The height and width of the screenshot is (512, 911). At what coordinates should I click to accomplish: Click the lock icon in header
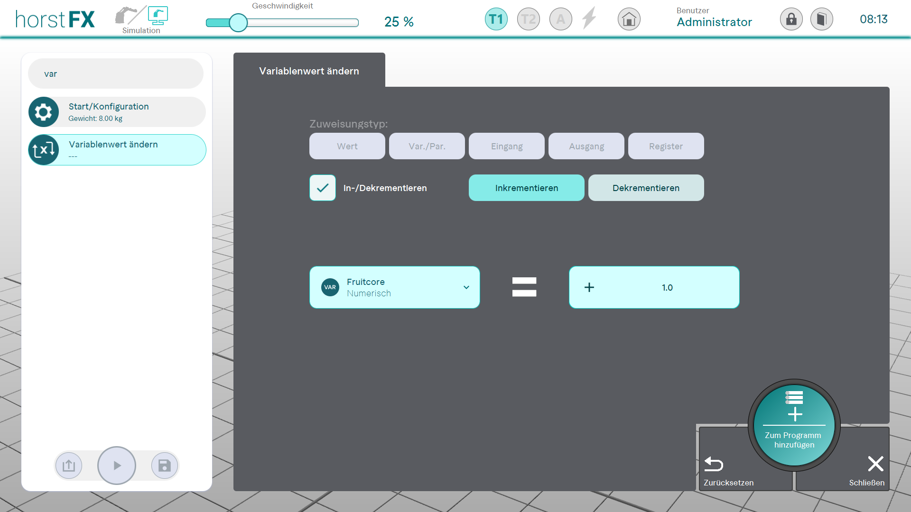tap(791, 19)
